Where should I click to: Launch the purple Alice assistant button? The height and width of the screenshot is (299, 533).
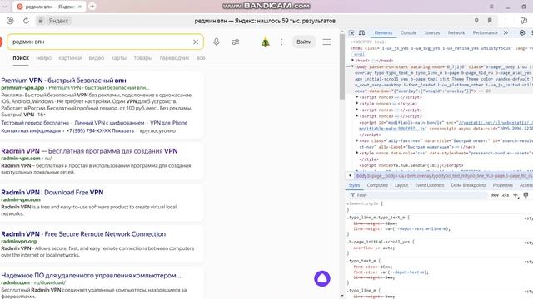[x=322, y=278]
